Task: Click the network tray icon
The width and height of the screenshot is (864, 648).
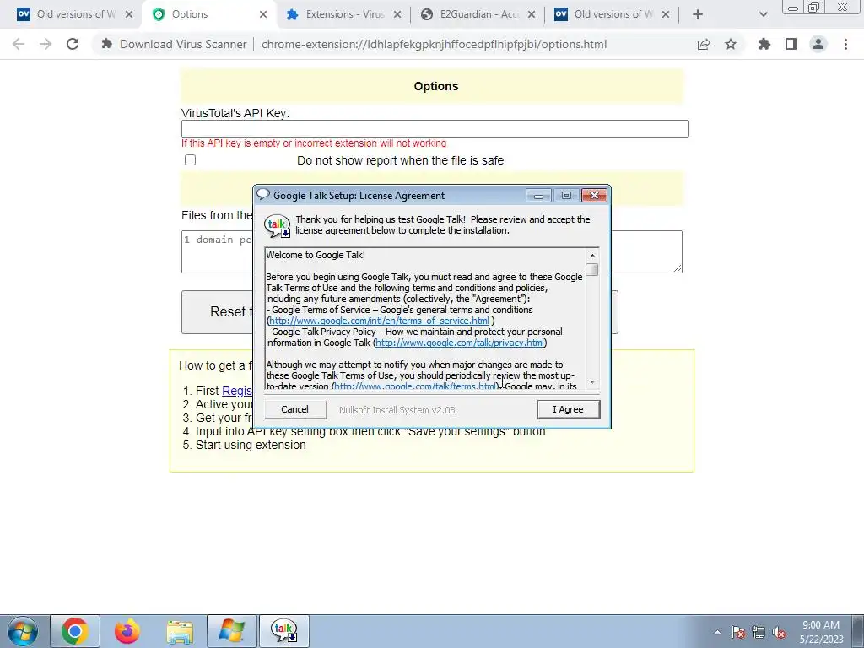Action: [759, 632]
